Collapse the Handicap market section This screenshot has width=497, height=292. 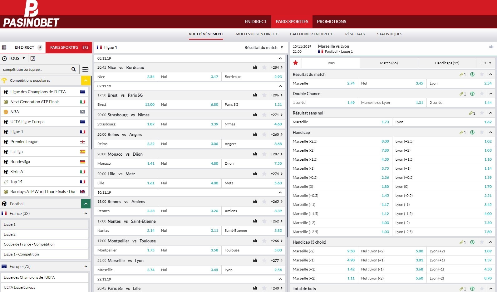point(491,133)
